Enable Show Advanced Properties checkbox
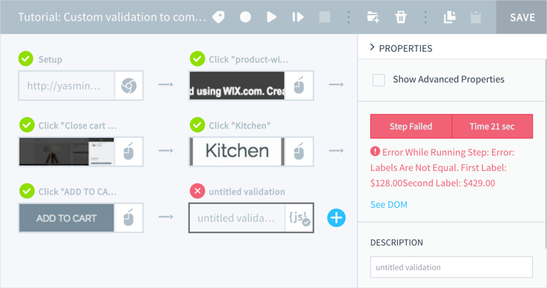The image size is (547, 288). click(379, 79)
